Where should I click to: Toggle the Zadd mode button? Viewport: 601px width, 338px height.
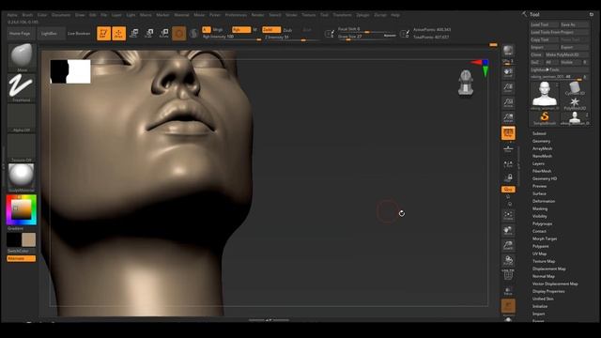[271, 29]
